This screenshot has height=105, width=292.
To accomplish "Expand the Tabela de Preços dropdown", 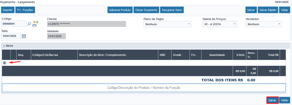I will pyautogui.click(x=220, y=24).
